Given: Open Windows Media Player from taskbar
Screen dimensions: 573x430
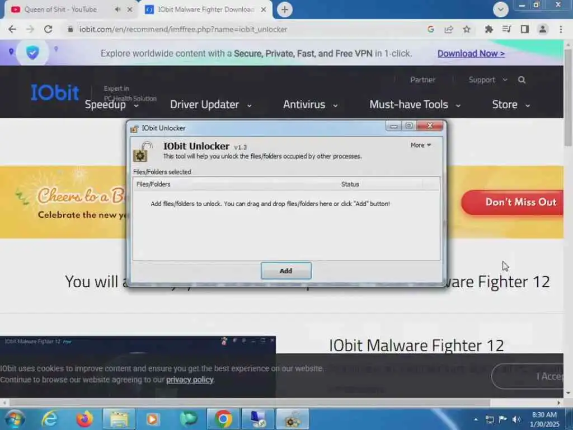Looking at the screenshot, I should click(153, 419).
